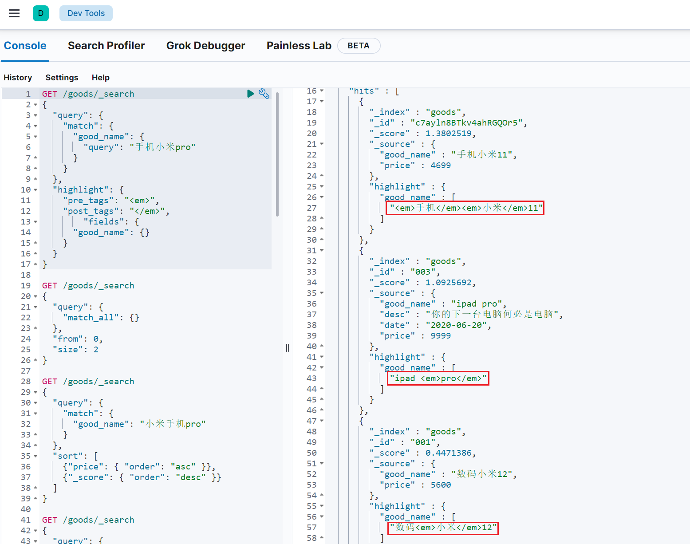Open the Help link
The width and height of the screenshot is (690, 544).
100,78
